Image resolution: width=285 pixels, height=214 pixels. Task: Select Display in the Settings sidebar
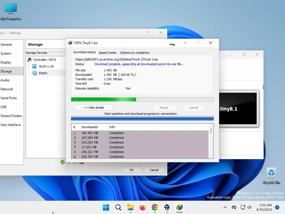12,62
